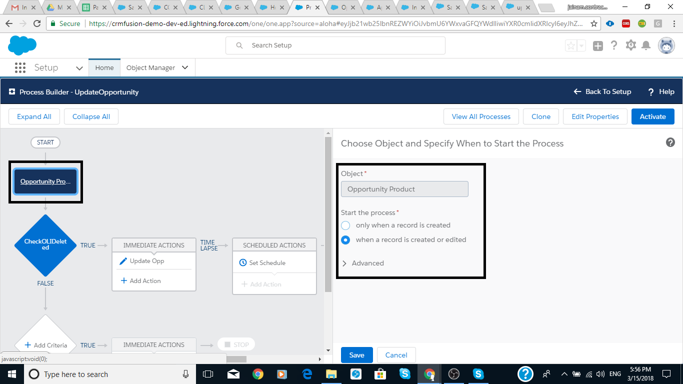The height and width of the screenshot is (384, 683).
Task: Click the Set Schedule clock icon
Action: [x=243, y=262]
